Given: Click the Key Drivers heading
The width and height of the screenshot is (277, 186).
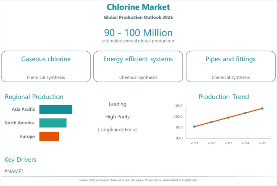Looking at the screenshot, I should pyautogui.click(x=20, y=159).
